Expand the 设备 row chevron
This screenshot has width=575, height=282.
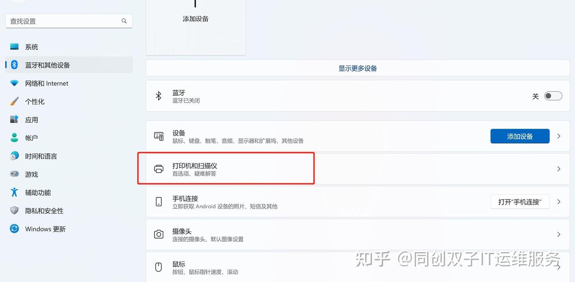559,136
